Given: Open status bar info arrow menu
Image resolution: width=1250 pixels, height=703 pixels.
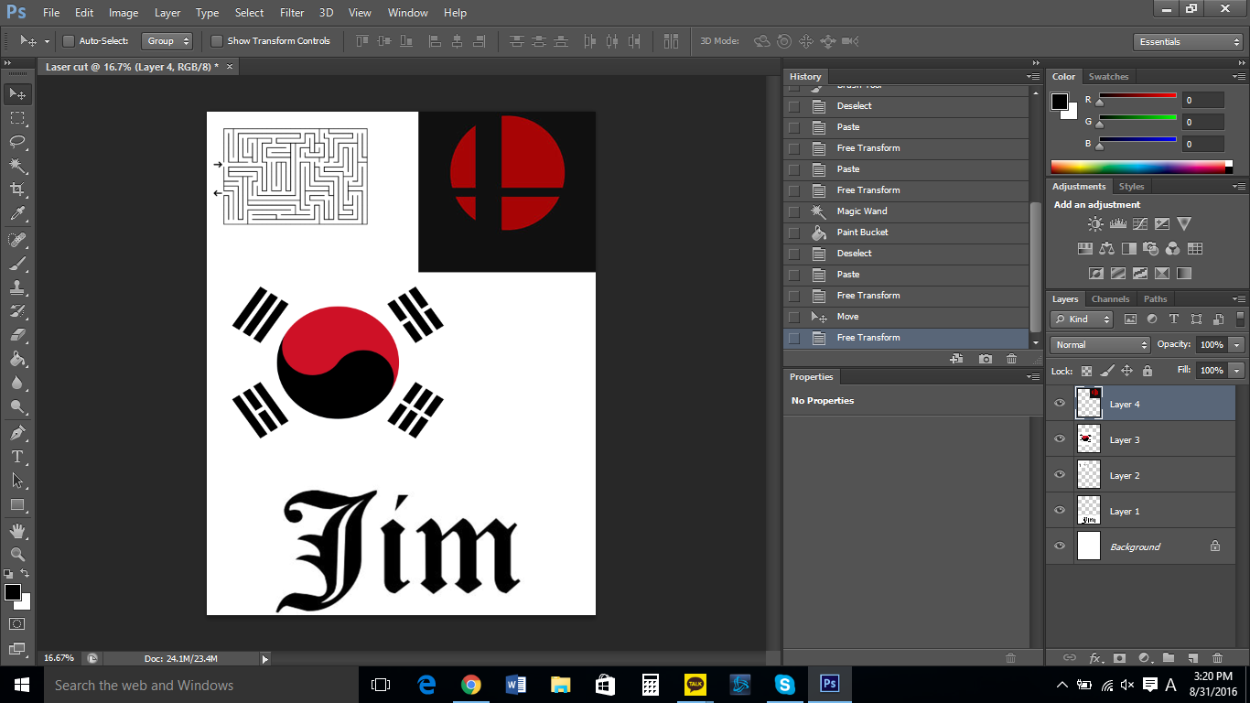Looking at the screenshot, I should [x=265, y=658].
